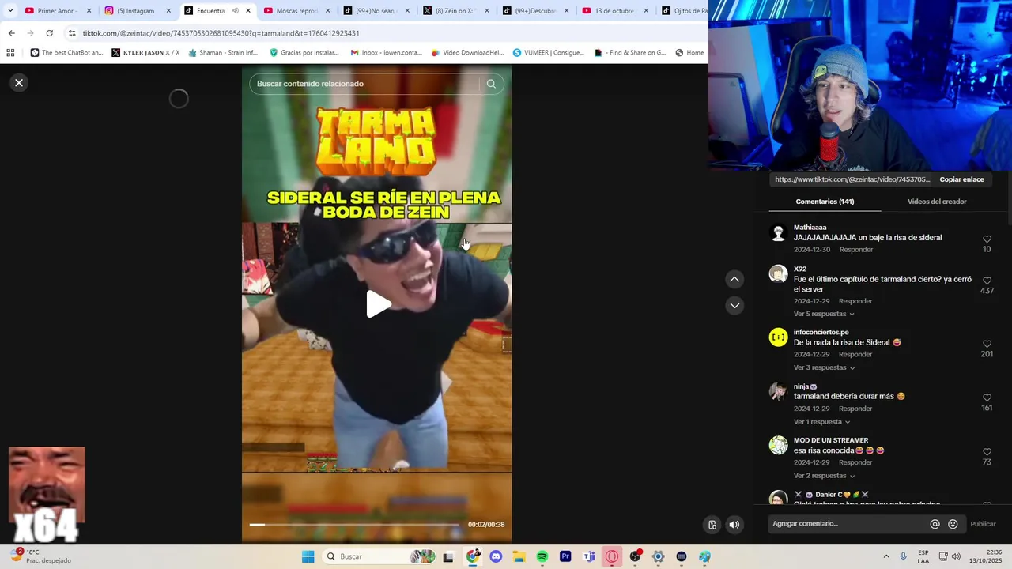Open 'VUMEER | Consigue...' bookmark
The width and height of the screenshot is (1012, 569).
point(548,53)
